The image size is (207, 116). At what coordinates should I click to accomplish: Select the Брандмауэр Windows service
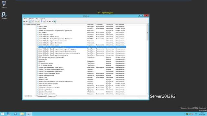(x=81, y=90)
